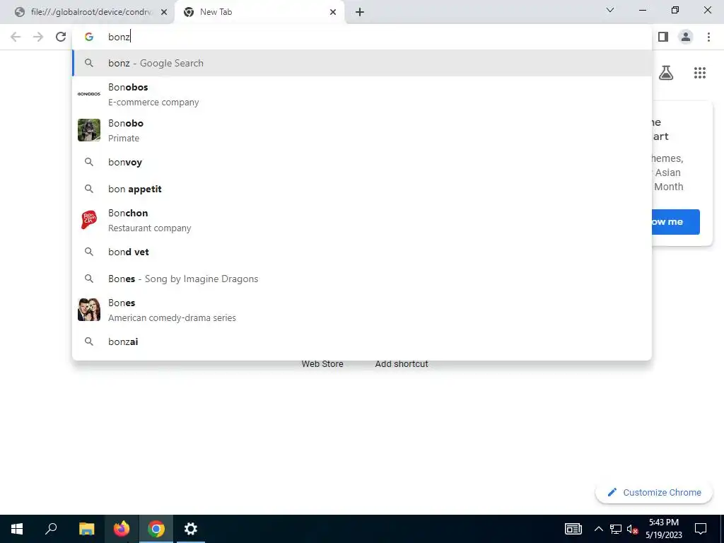Choose the Bonobos E-commerce company suggestion
The image size is (724, 543).
click(x=362, y=94)
